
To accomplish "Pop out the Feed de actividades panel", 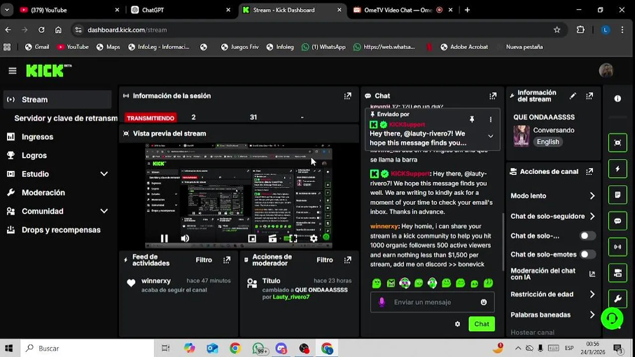I will [x=227, y=260].
